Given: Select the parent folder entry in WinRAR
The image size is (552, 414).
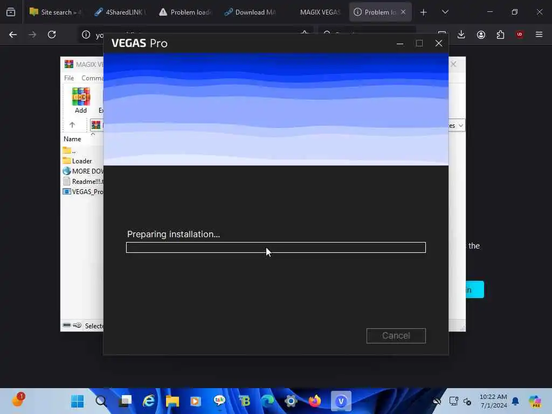Looking at the screenshot, I should click(70, 151).
